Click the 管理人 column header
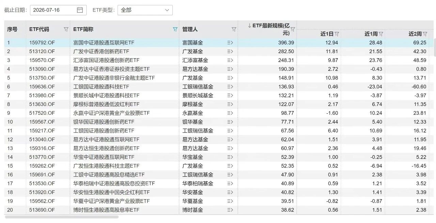Screen dimensions: 436x223 pyautogui.click(x=190, y=29)
